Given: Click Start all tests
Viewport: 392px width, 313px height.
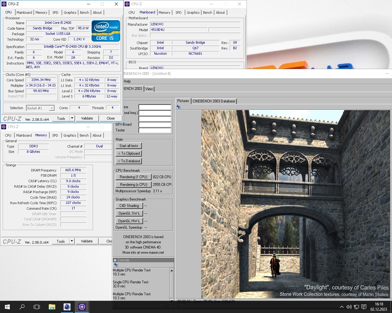Looking at the screenshot, I should pos(129,146).
